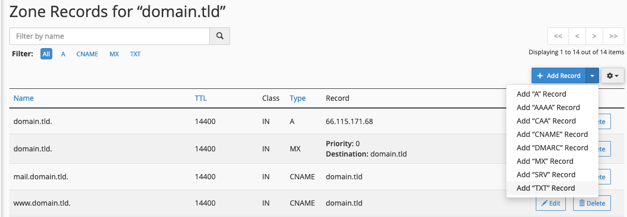
Task: Sort records by Name column
Action: (23, 98)
